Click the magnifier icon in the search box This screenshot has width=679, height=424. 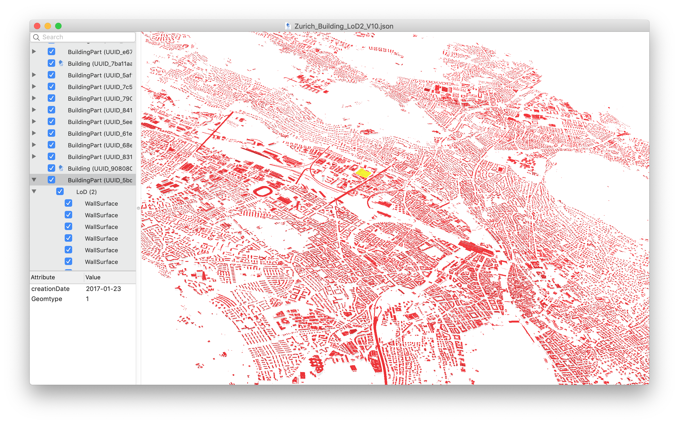point(37,37)
